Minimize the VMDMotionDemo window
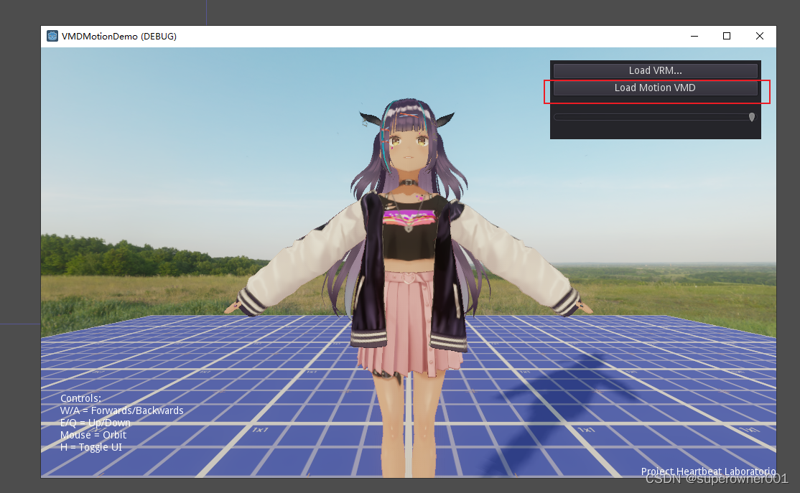The height and width of the screenshot is (493, 800). click(694, 35)
